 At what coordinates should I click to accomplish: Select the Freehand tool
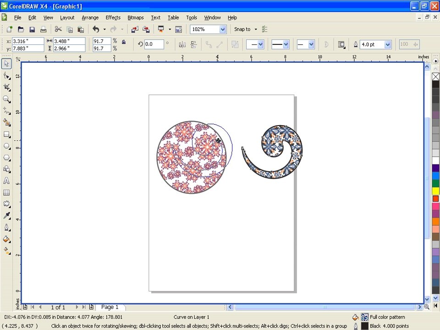(6, 111)
